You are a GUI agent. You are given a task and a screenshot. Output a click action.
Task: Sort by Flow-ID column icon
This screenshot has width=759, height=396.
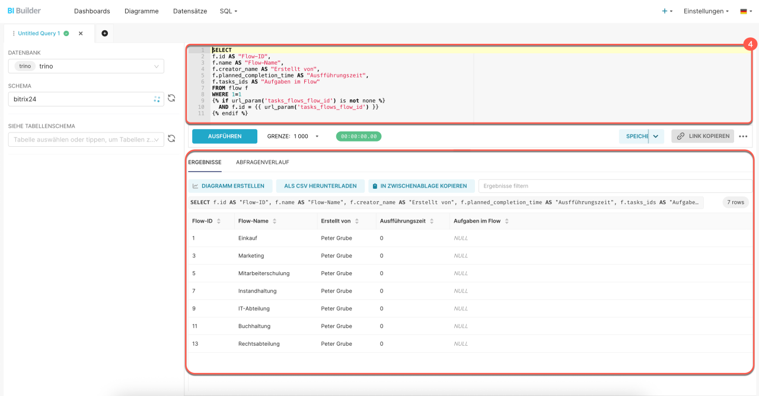219,221
